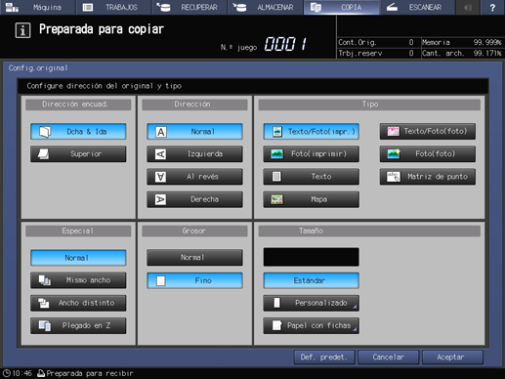Set Grosor to Fino

pyautogui.click(x=194, y=280)
